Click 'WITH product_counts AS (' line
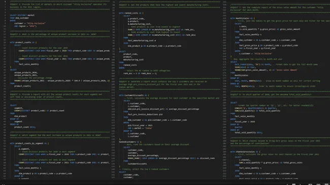330x185 pixels. click(23, 42)
